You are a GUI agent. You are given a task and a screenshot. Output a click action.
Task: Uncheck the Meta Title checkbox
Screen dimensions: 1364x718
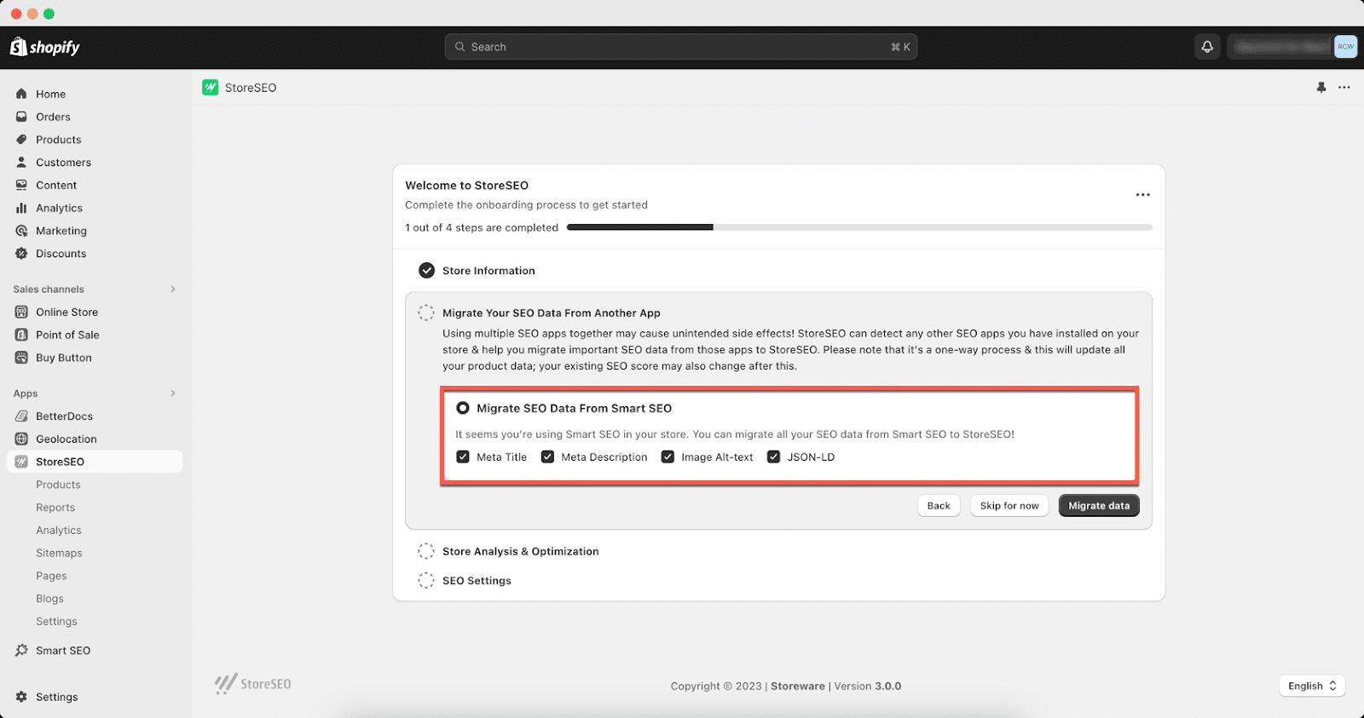[x=463, y=457]
